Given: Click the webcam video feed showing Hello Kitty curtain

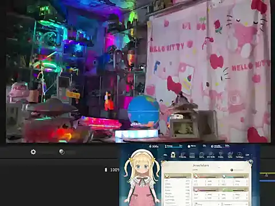Looking at the screenshot, I should click(x=138, y=71).
